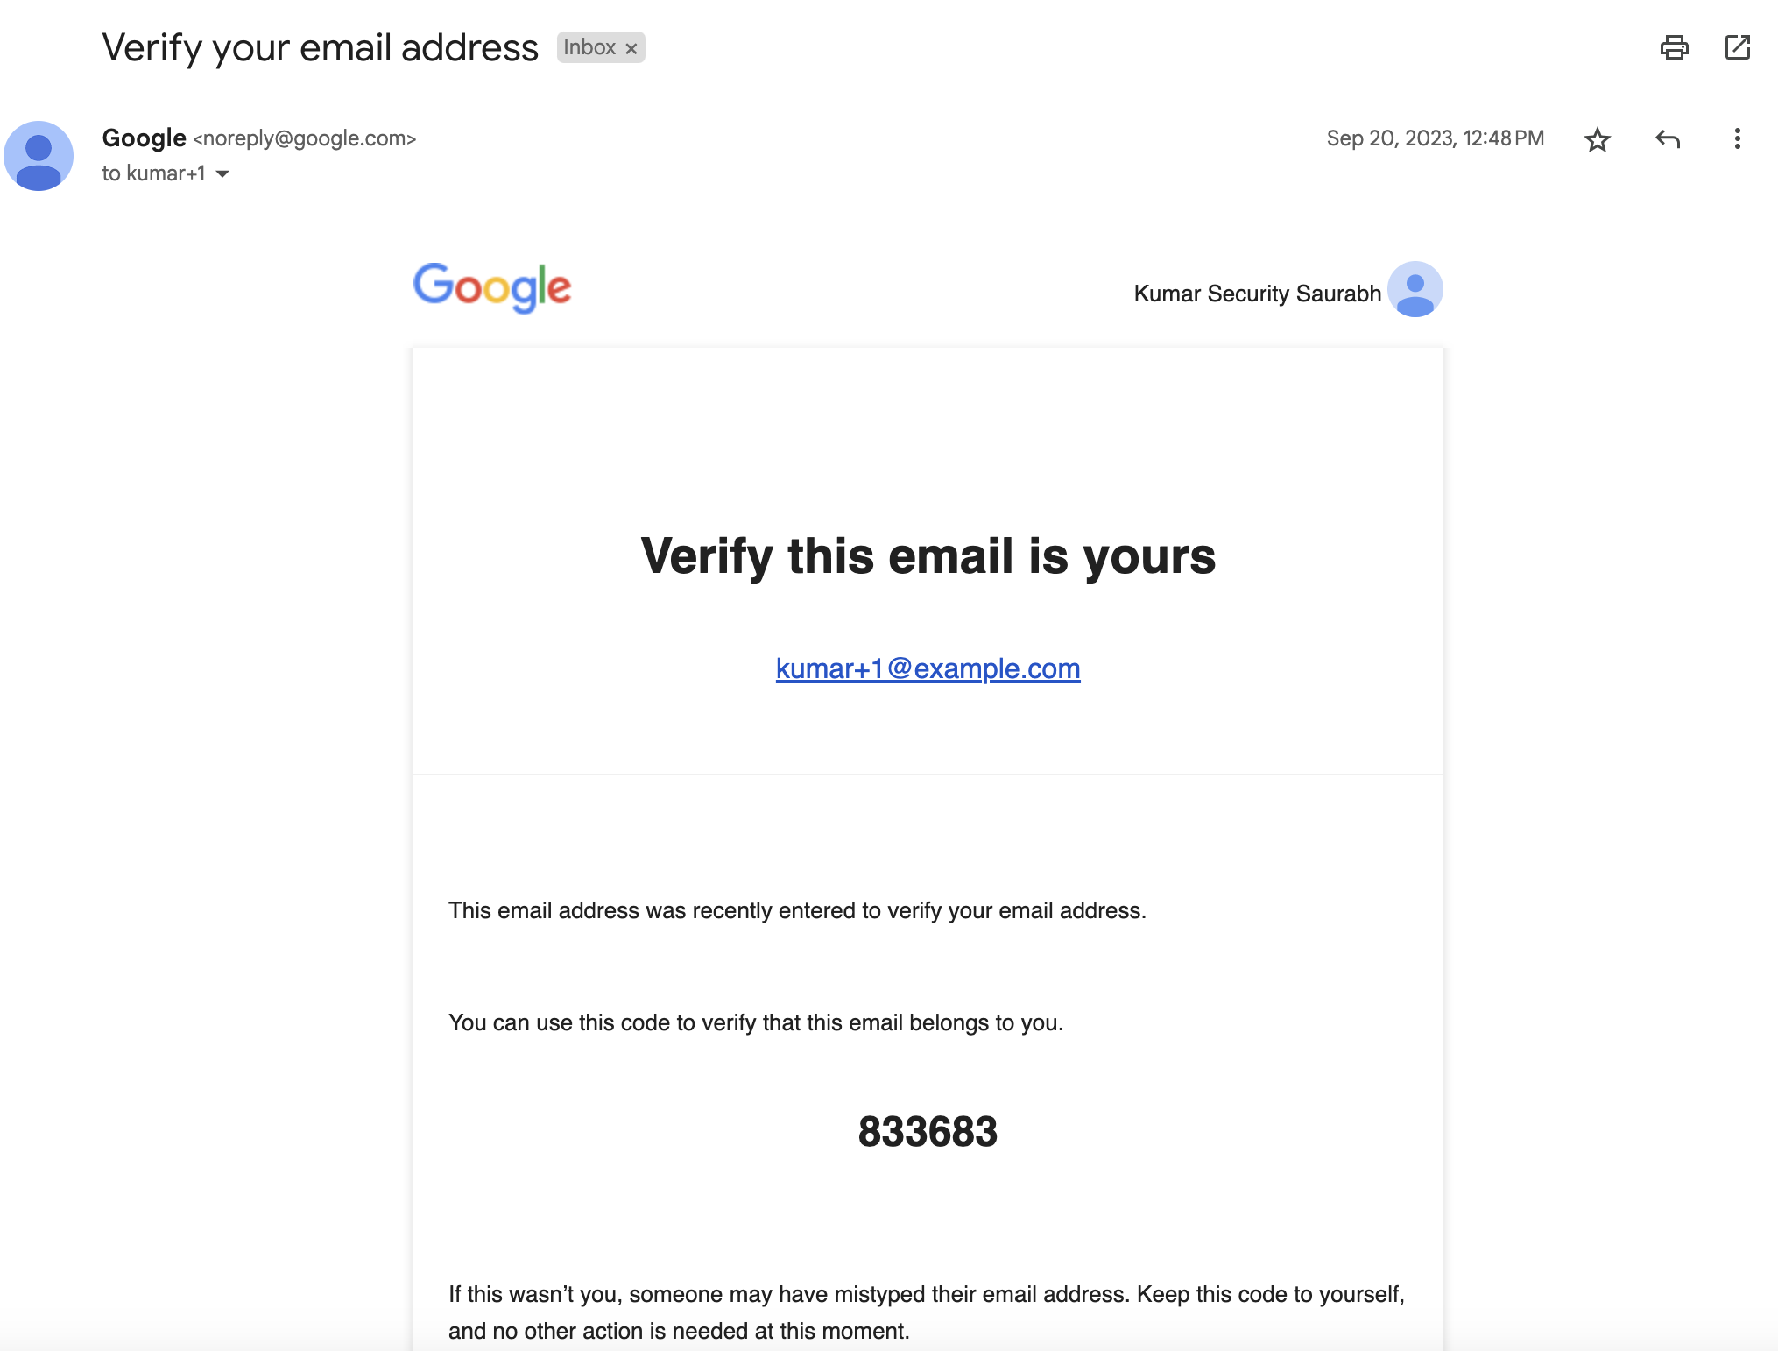
Task: Click the Verify this email is yours heading
Action: (x=928, y=556)
